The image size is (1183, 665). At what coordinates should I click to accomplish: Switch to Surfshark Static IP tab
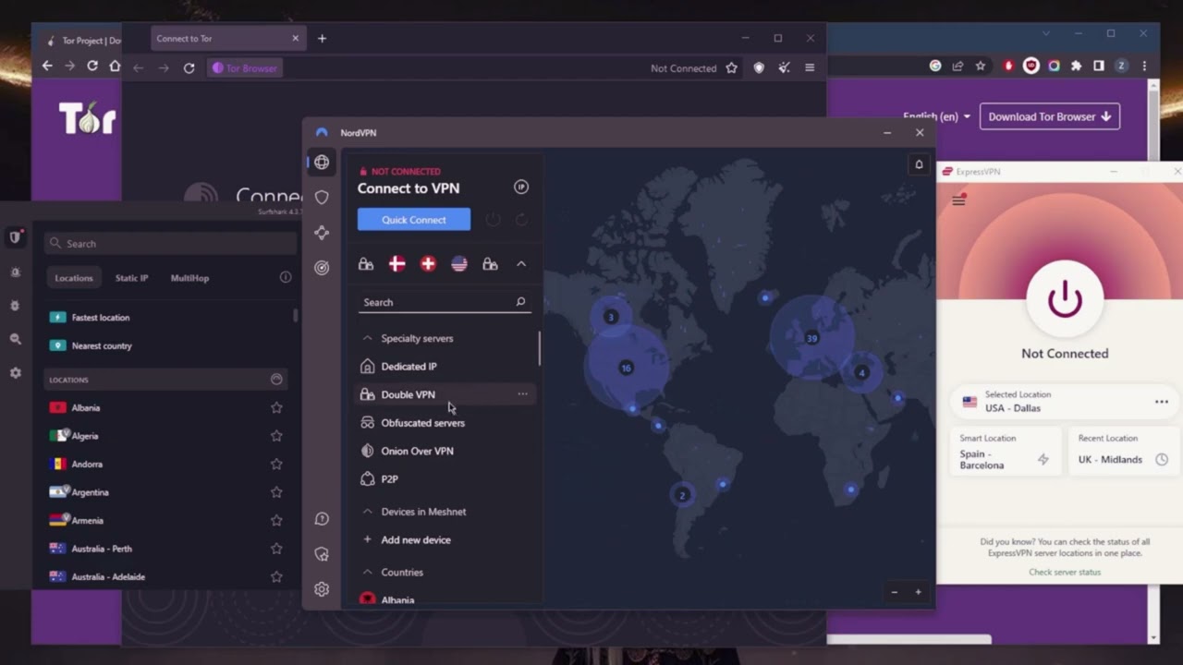click(x=131, y=277)
